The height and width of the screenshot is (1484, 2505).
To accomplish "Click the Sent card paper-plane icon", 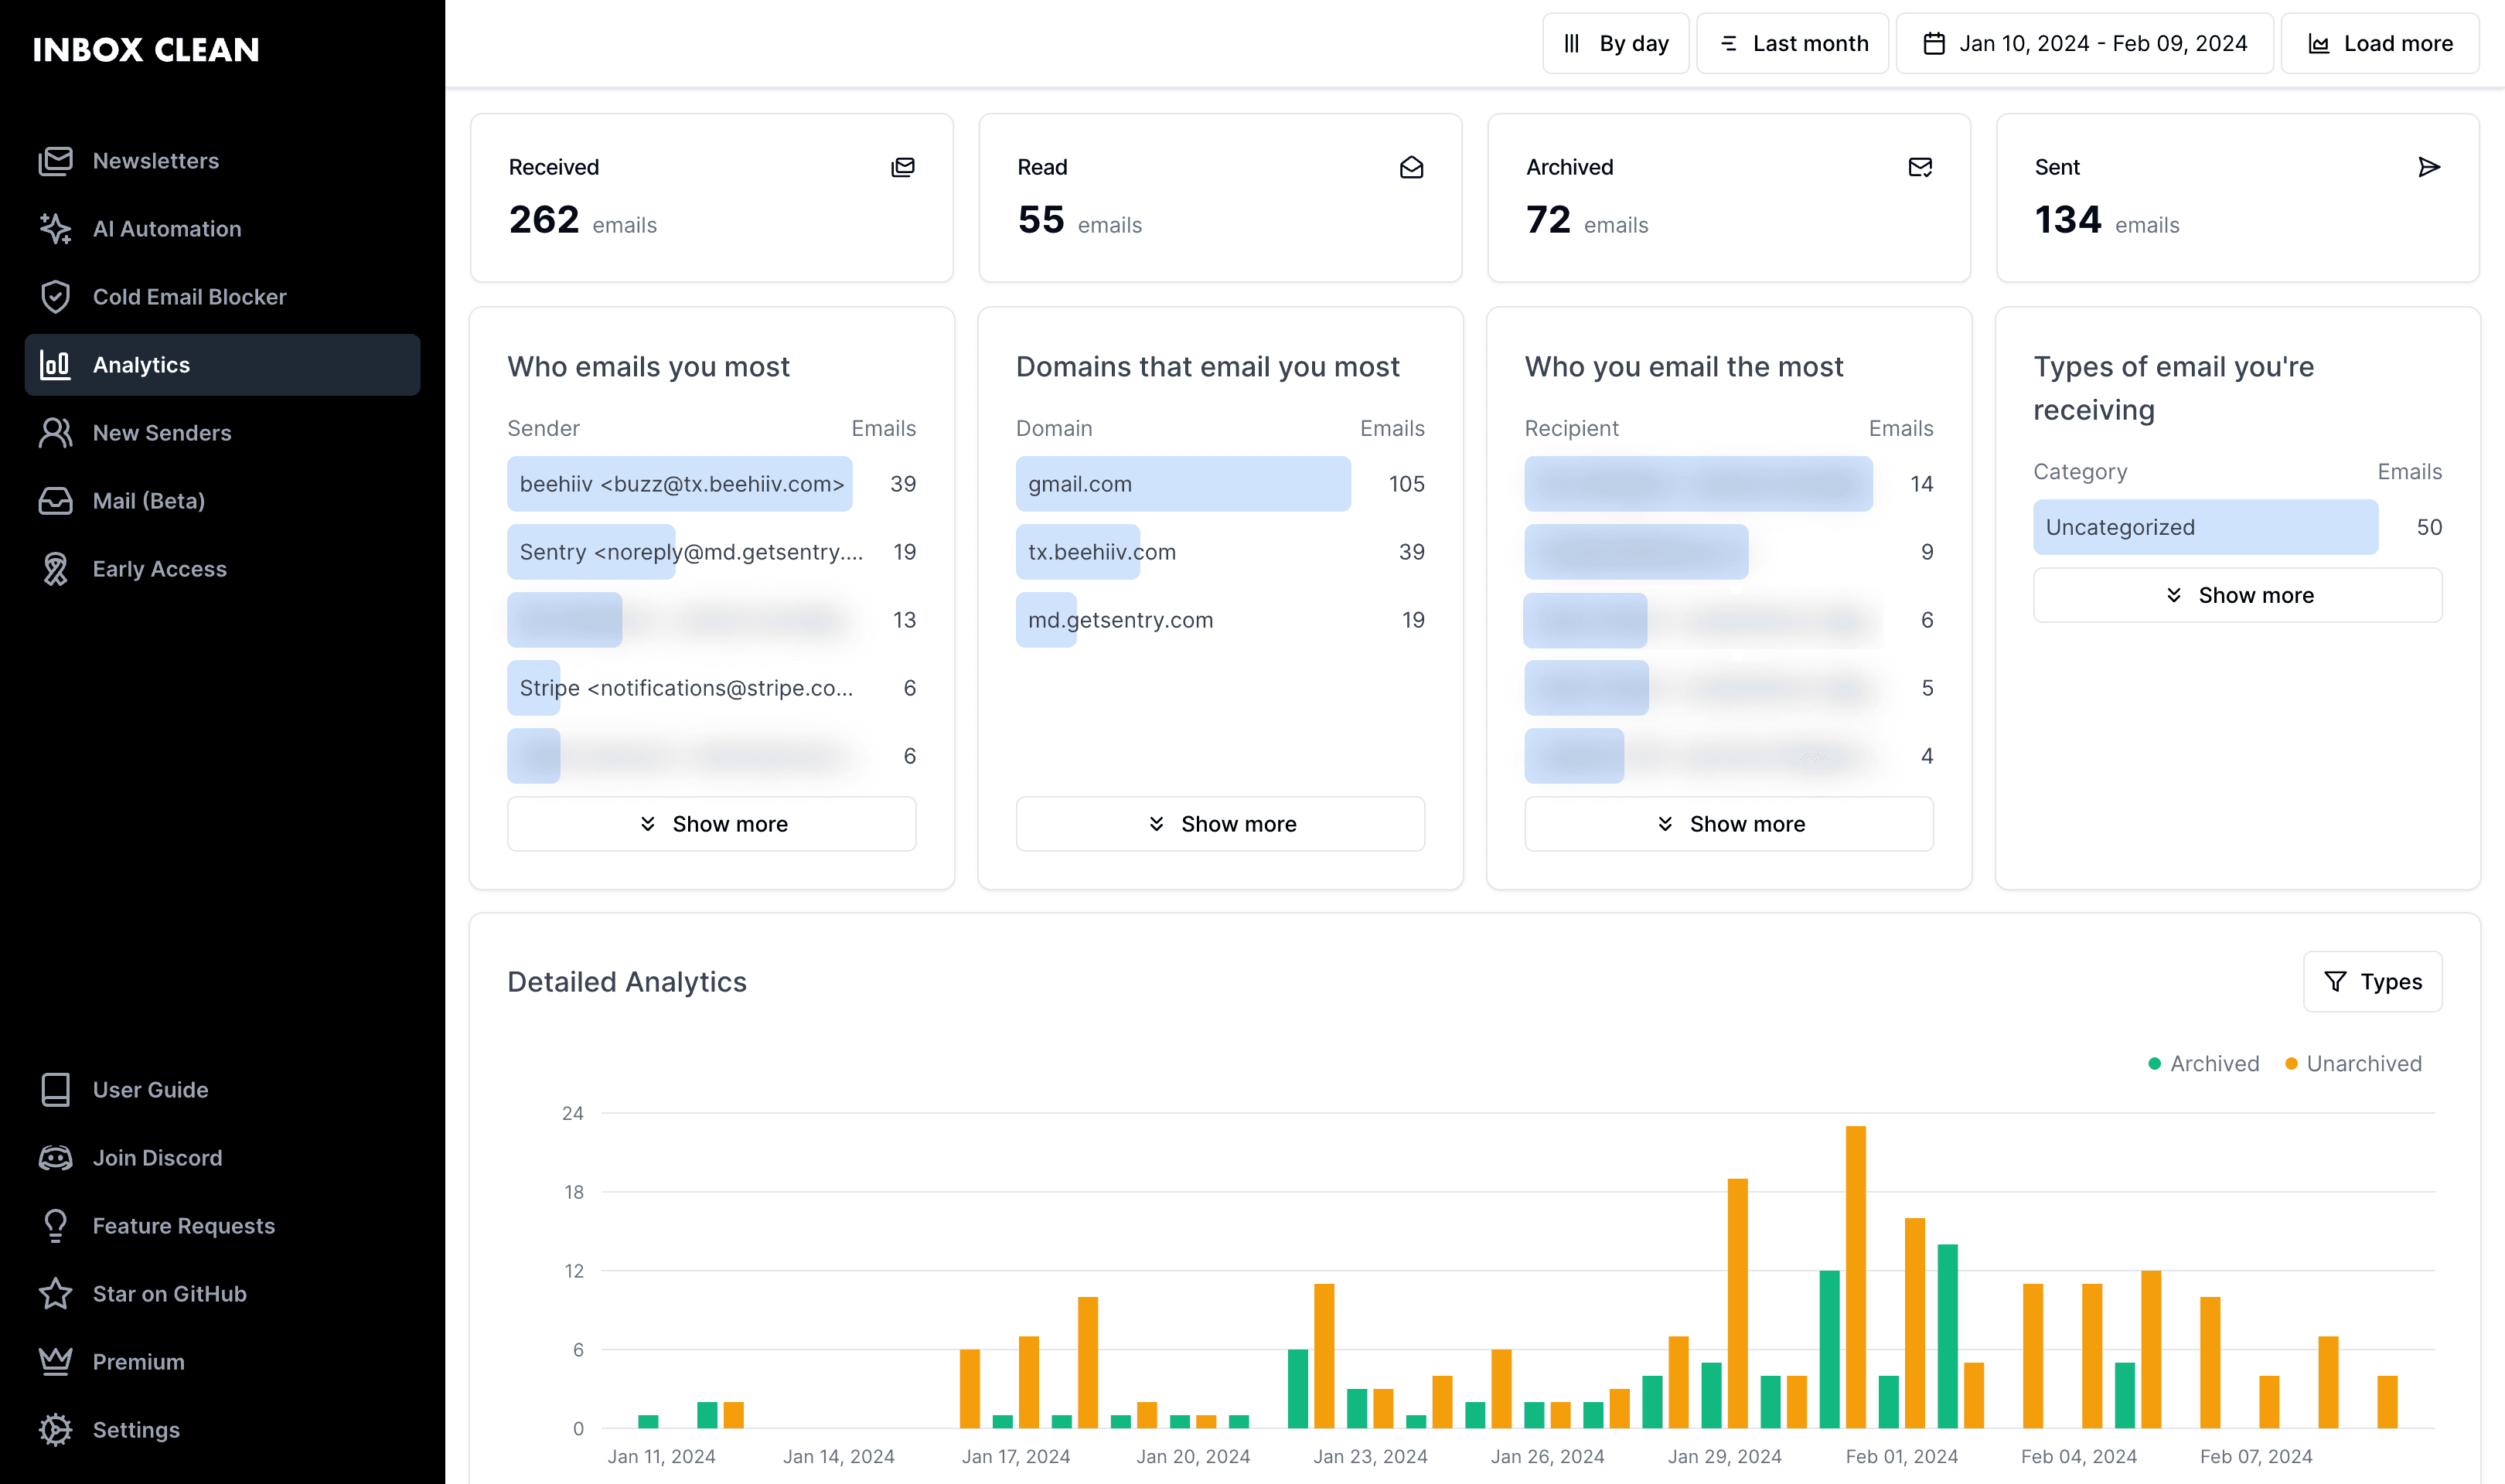I will (x=2429, y=167).
